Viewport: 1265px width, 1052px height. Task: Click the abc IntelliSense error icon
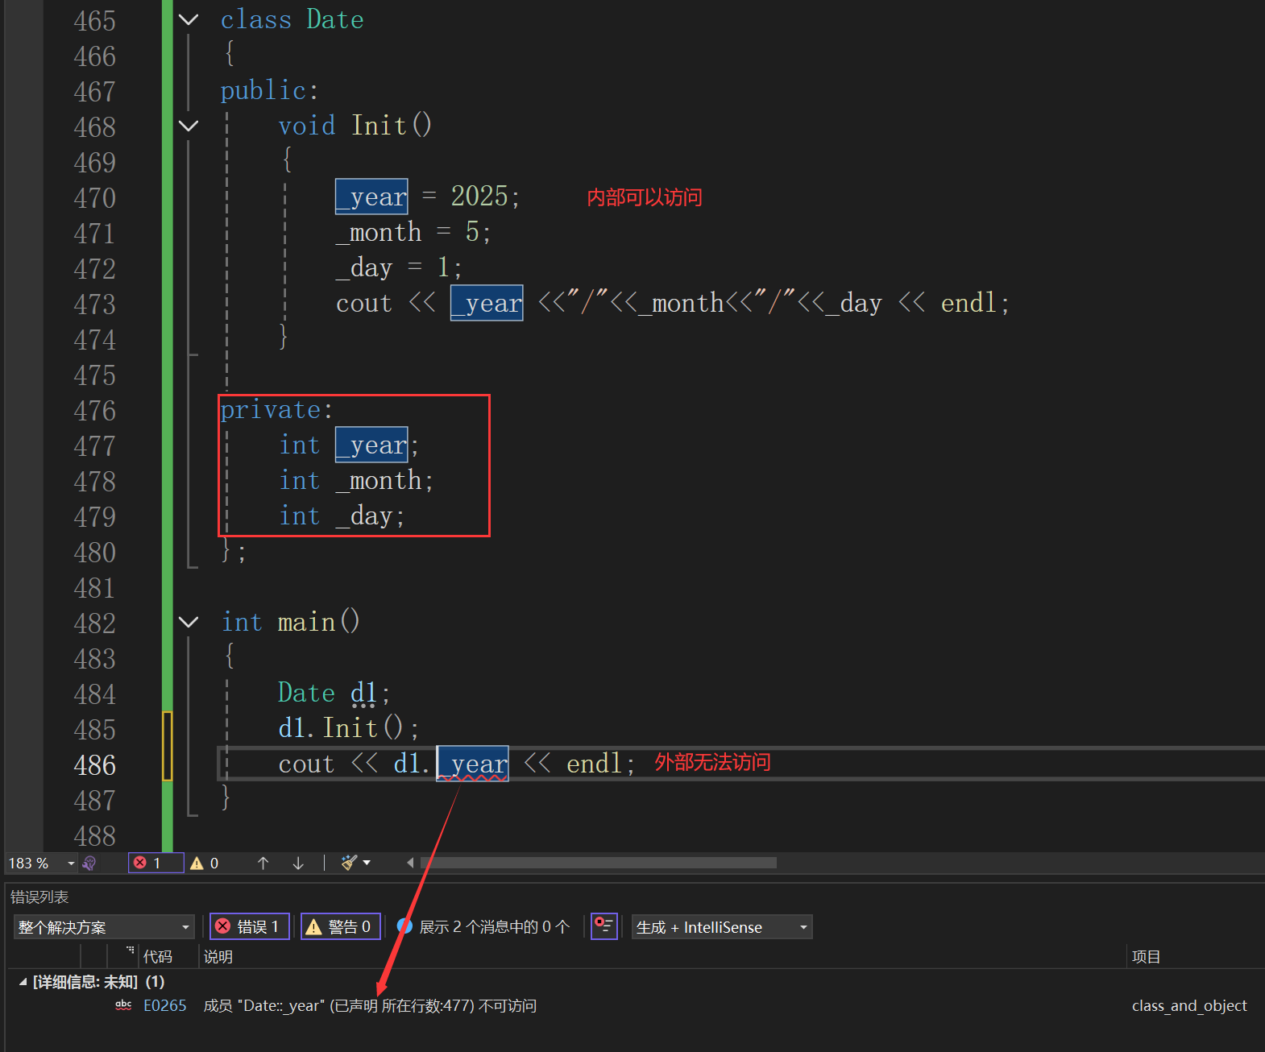(x=123, y=1005)
